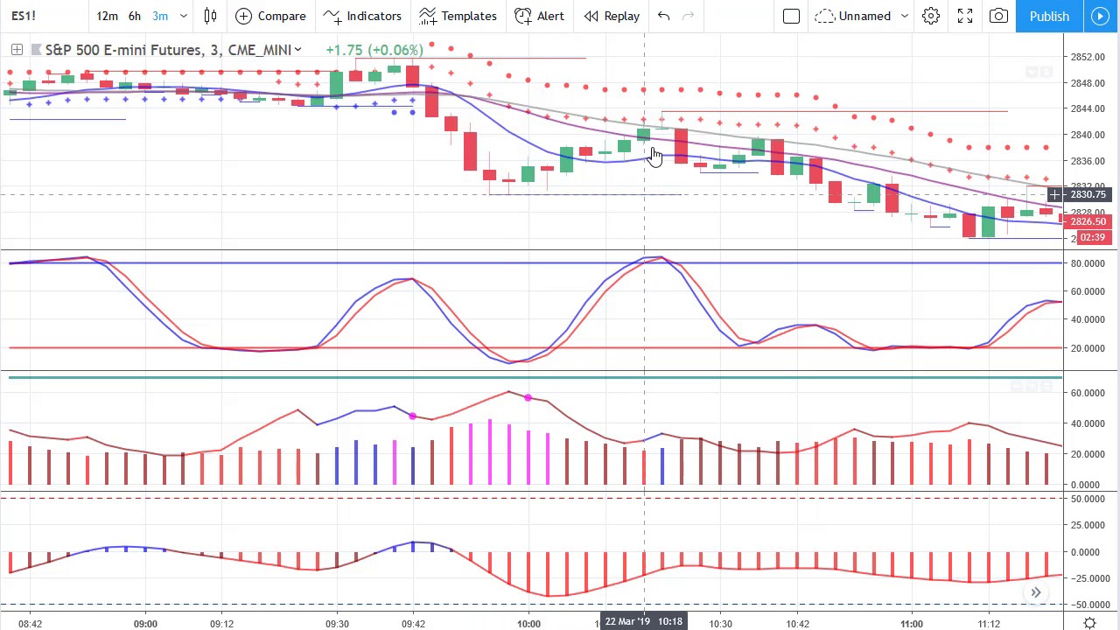Click the 22 Mar '19 10:18 time label
Image resolution: width=1120 pixels, height=630 pixels.
click(x=644, y=622)
